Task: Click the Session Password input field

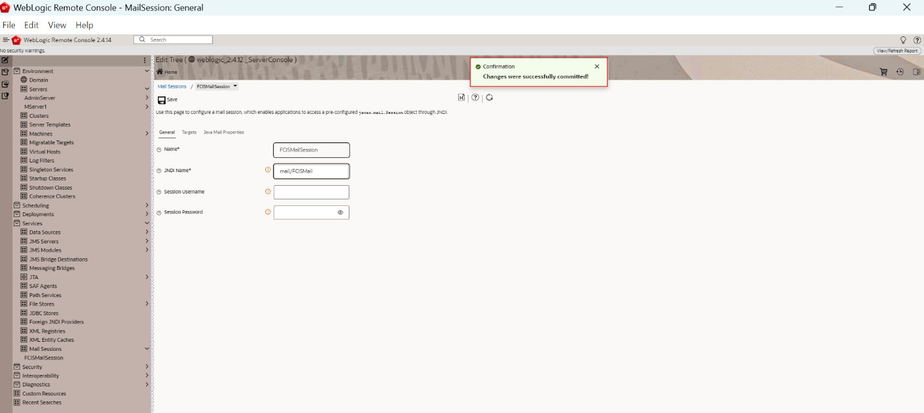Action: click(x=311, y=212)
